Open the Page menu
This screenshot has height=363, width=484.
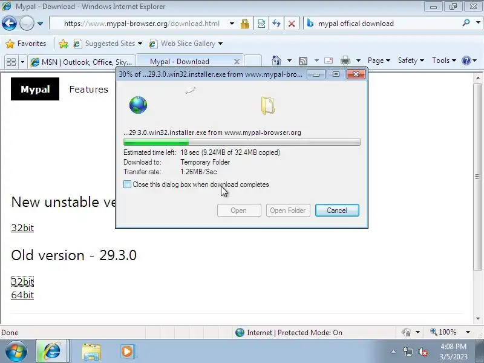(379, 60)
